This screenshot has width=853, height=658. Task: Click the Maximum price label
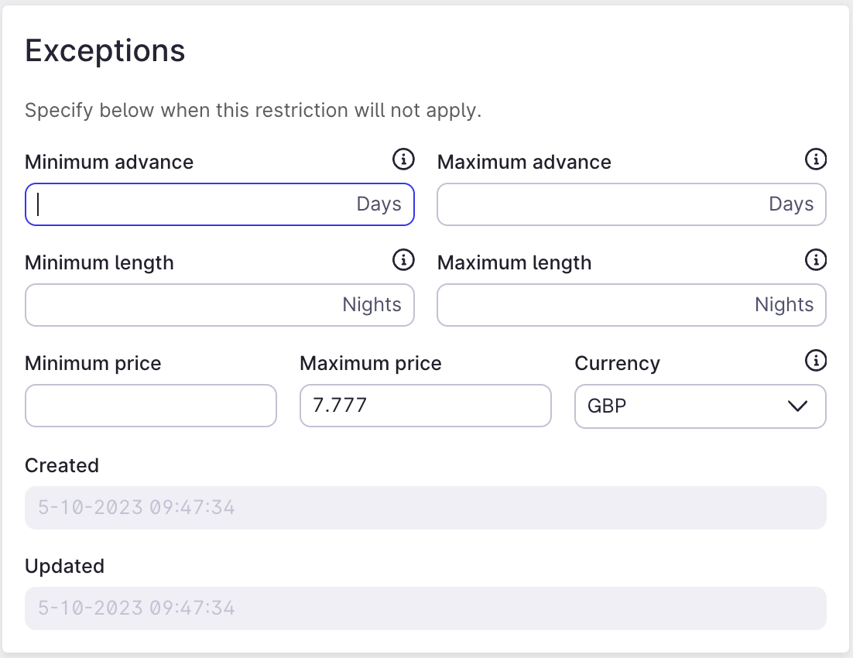pyautogui.click(x=371, y=364)
